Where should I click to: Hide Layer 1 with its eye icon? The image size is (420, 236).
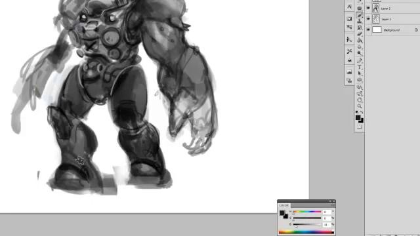click(x=368, y=19)
